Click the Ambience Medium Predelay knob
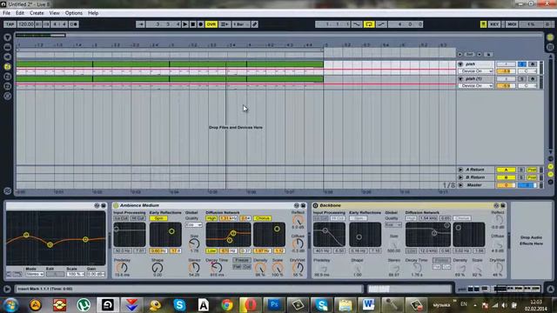 point(122,268)
